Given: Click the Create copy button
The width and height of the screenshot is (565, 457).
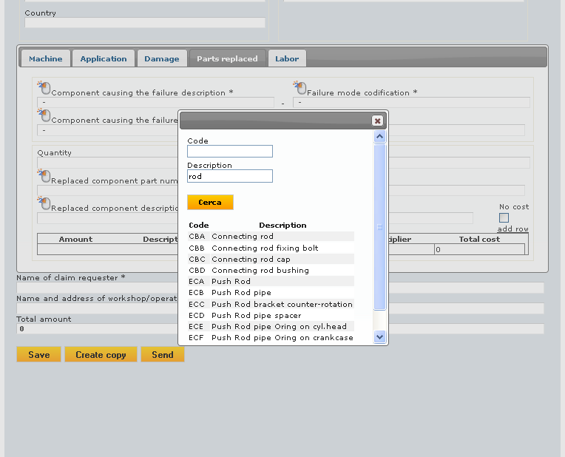Looking at the screenshot, I should [x=101, y=355].
